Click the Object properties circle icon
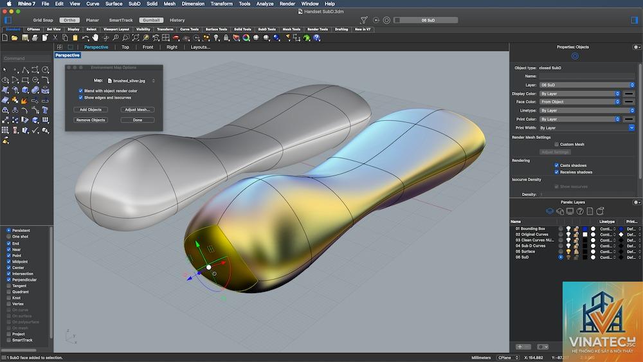 coord(575,56)
